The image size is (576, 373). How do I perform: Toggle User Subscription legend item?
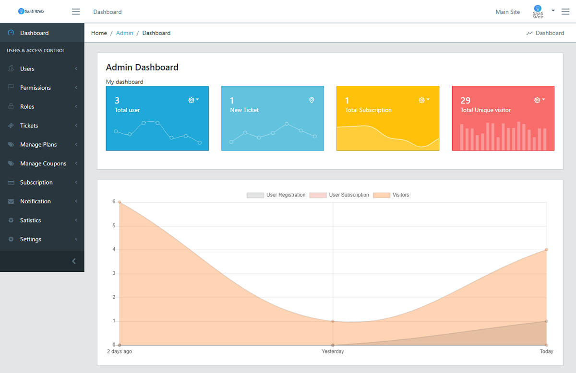(339, 195)
